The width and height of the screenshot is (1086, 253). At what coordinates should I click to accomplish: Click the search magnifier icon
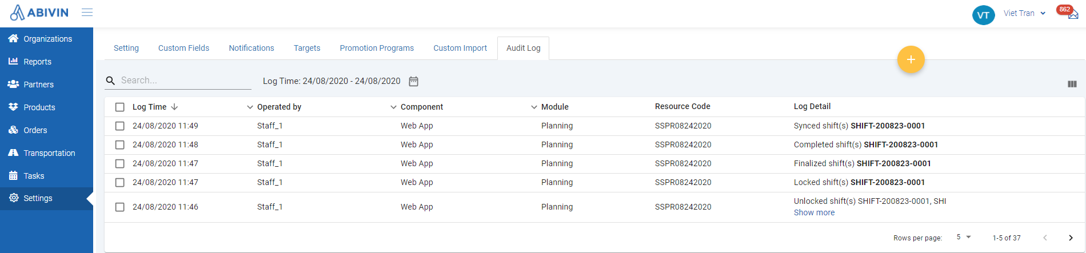pos(111,81)
